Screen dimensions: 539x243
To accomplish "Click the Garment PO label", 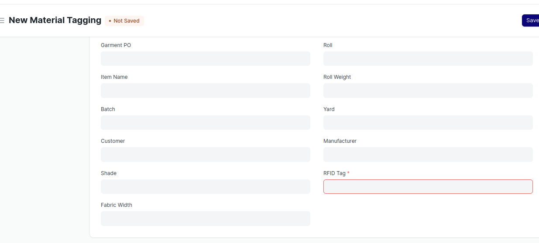I will (116, 45).
